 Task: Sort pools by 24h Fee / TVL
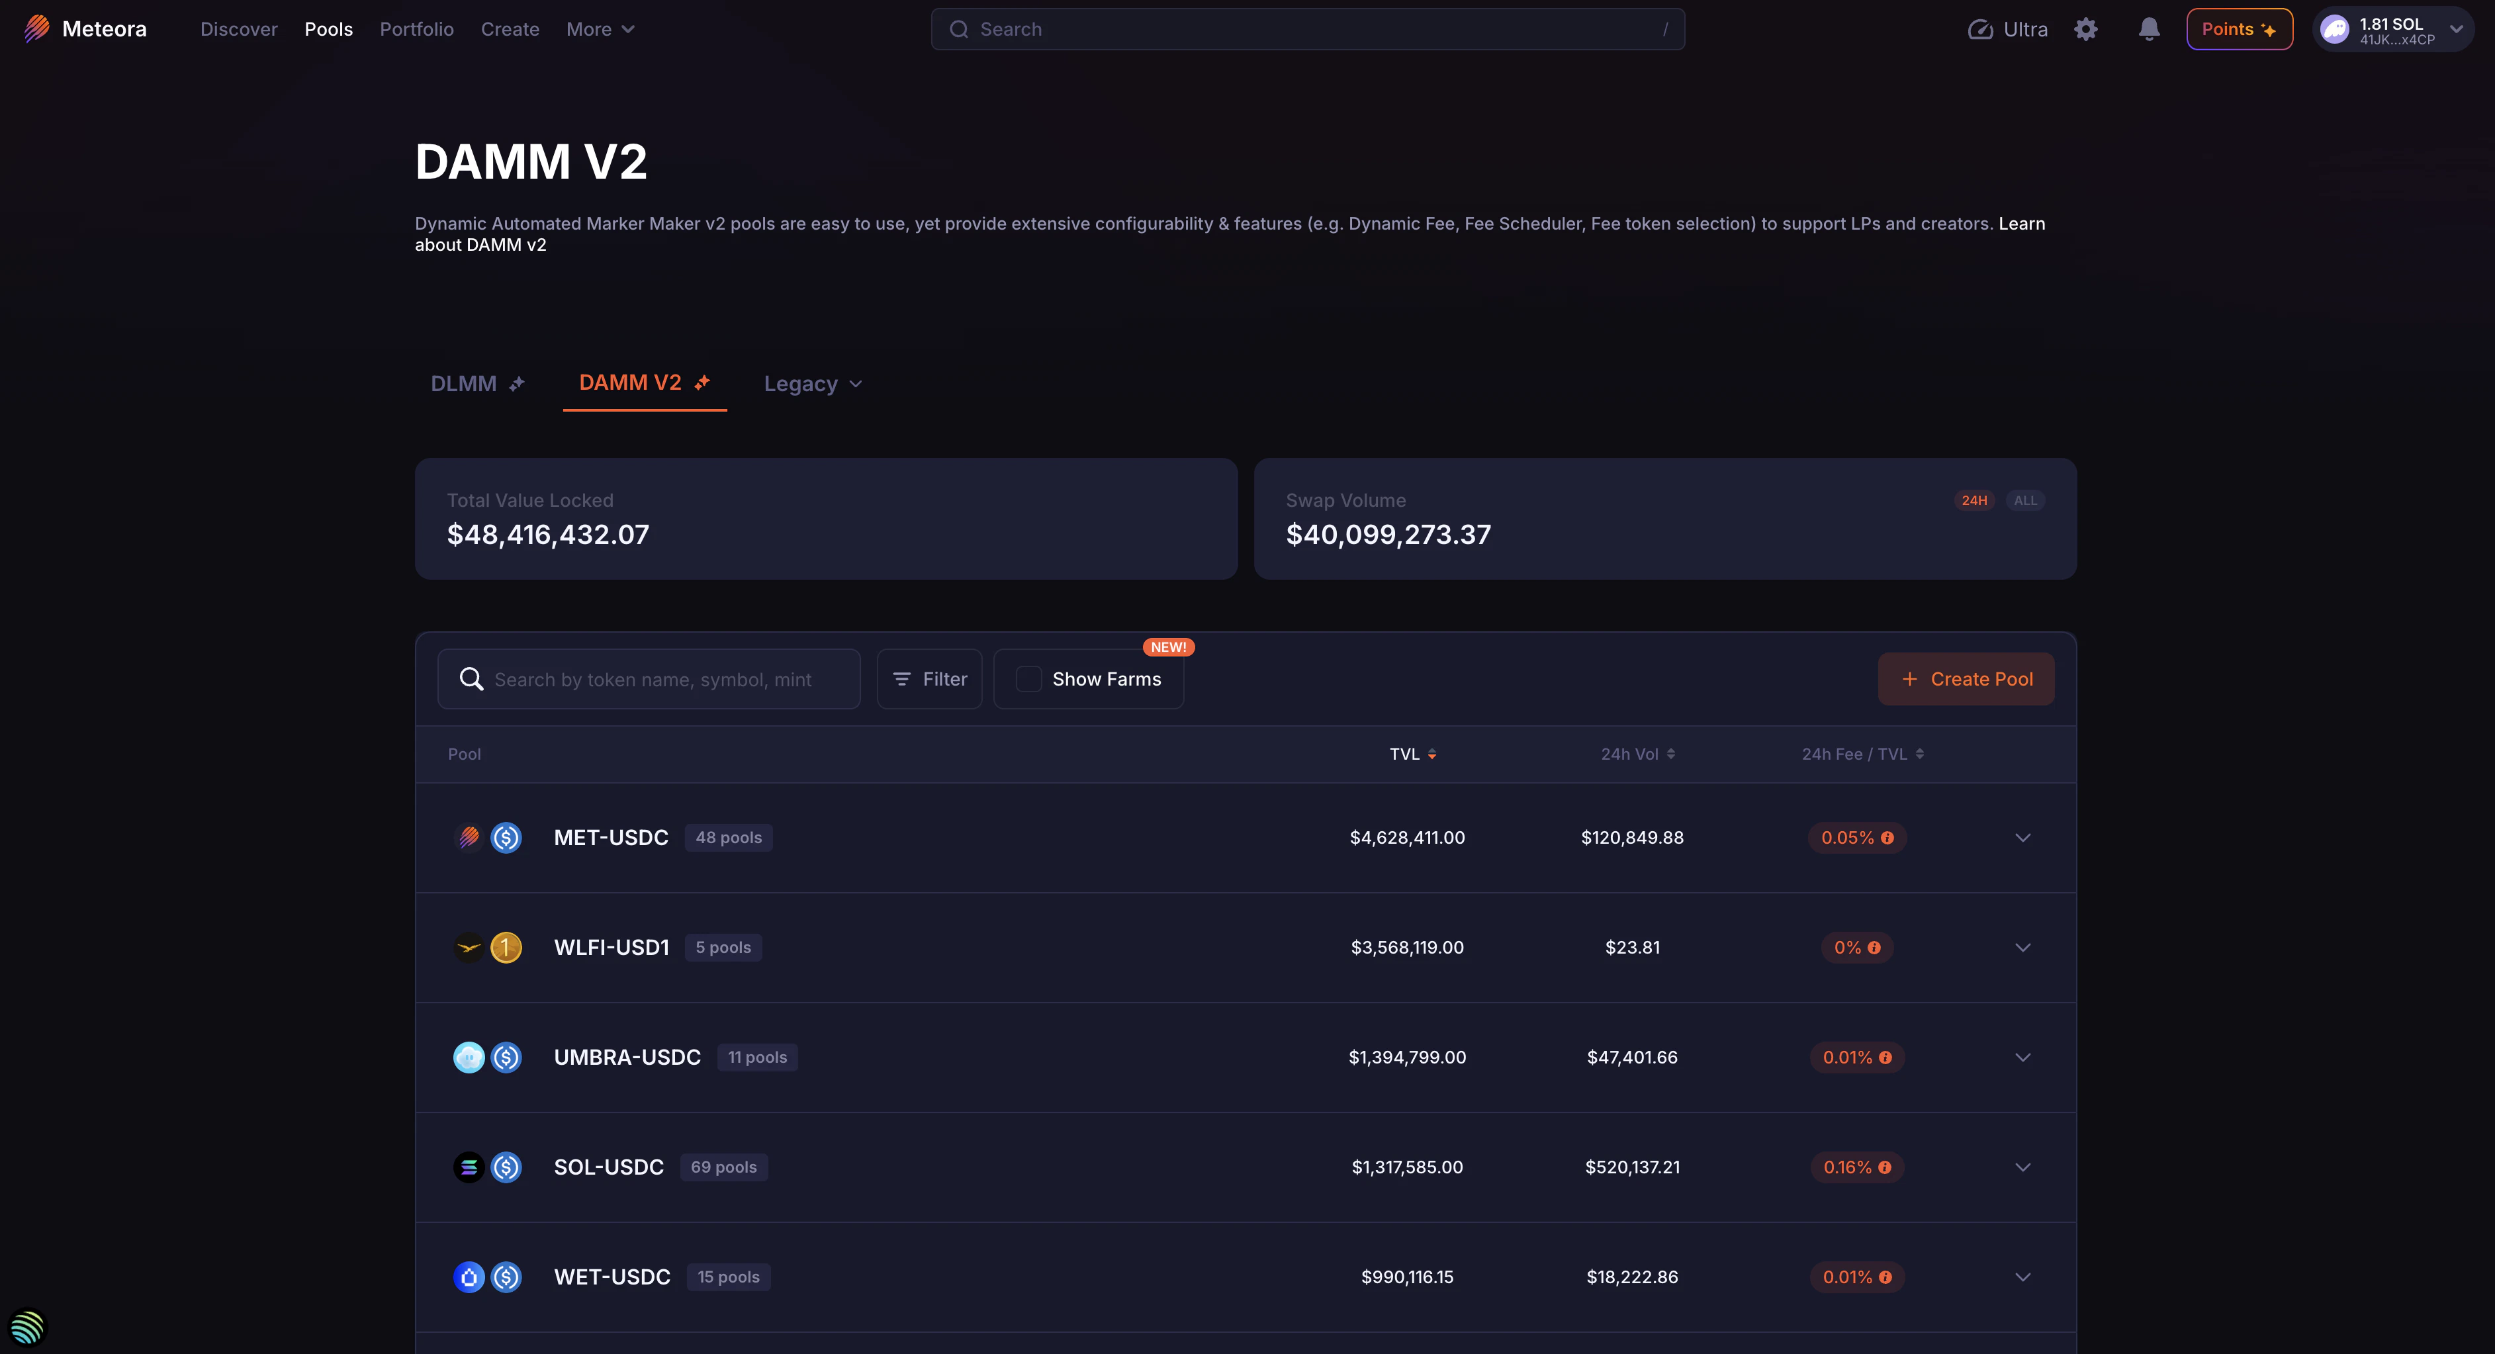click(x=1862, y=754)
